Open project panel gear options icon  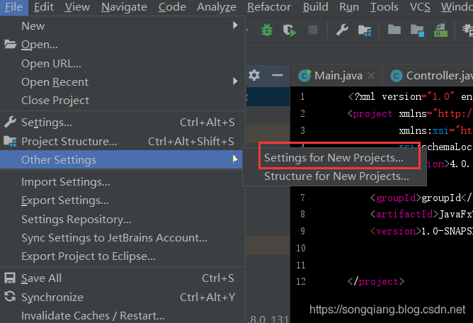tap(254, 75)
